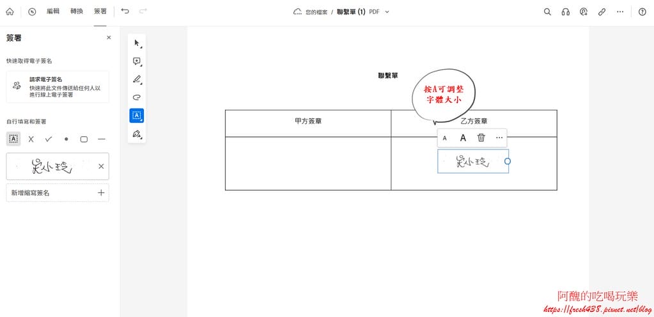This screenshot has width=654, height=317.
Task: Close the 簽署 side panel
Action: (109, 38)
